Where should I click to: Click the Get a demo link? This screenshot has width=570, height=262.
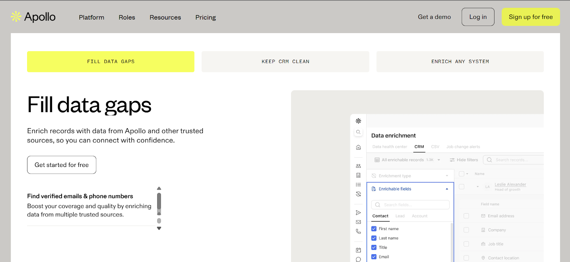pos(434,17)
